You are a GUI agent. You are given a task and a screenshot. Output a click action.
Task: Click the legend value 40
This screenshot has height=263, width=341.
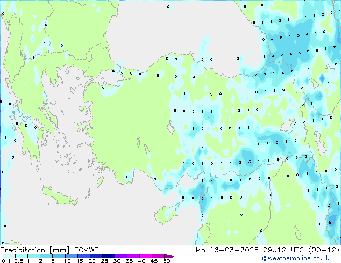click(x=141, y=261)
